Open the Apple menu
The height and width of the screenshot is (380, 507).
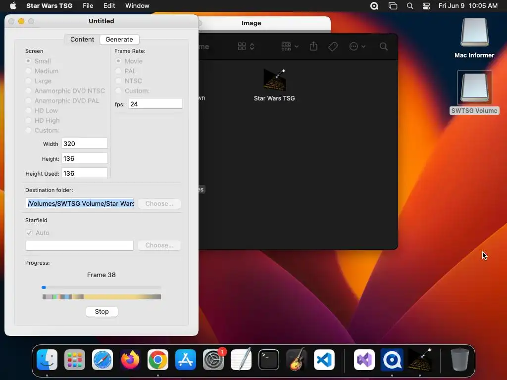(x=13, y=6)
